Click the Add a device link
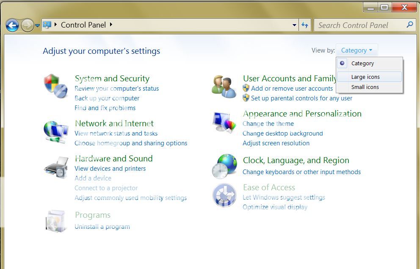The width and height of the screenshot is (420, 269). pyautogui.click(x=93, y=178)
